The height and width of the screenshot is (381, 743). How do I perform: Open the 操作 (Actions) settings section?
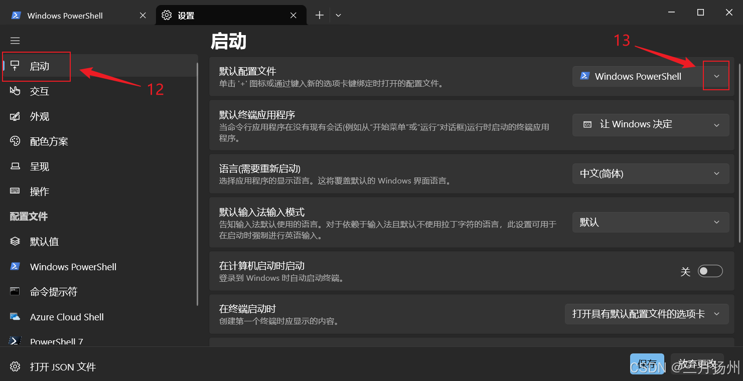click(39, 191)
